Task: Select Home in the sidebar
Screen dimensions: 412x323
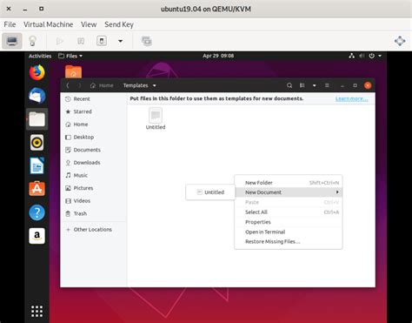Action: coord(95,124)
